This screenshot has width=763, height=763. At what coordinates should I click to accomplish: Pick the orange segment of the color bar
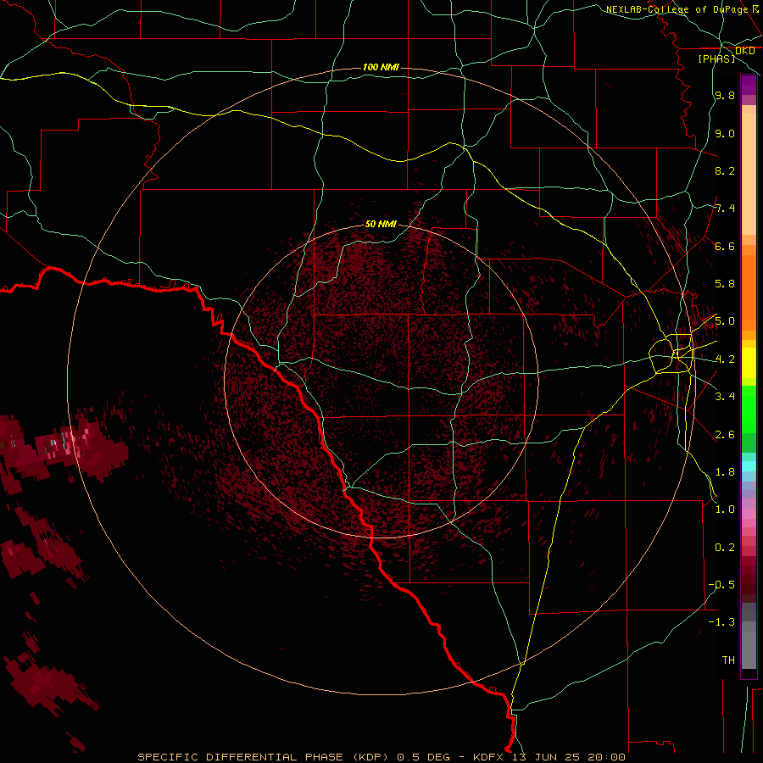point(749,293)
